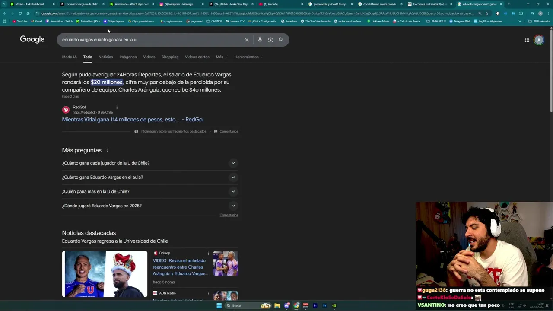Select the Shopping search tab

tap(170, 57)
